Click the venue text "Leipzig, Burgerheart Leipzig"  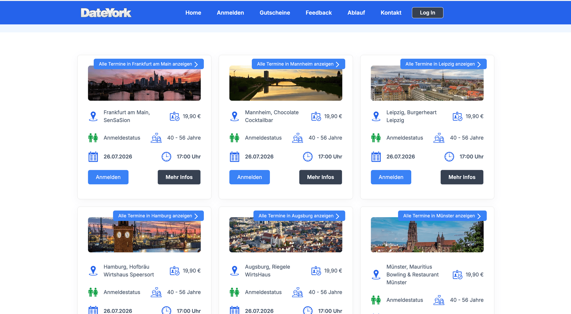click(412, 116)
